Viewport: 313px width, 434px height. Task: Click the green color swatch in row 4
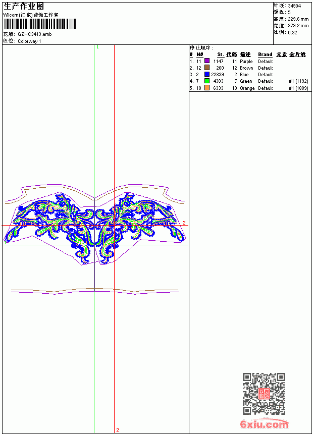click(206, 81)
